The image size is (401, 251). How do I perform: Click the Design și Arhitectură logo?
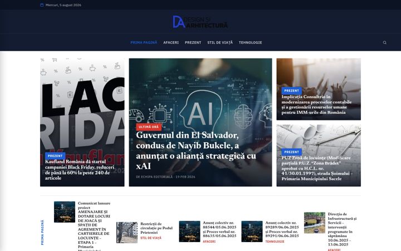pos(200,22)
